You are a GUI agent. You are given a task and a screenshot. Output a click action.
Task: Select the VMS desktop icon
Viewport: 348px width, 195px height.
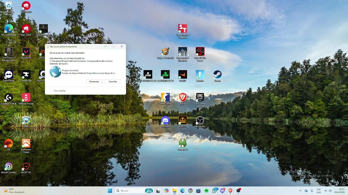(26, 122)
